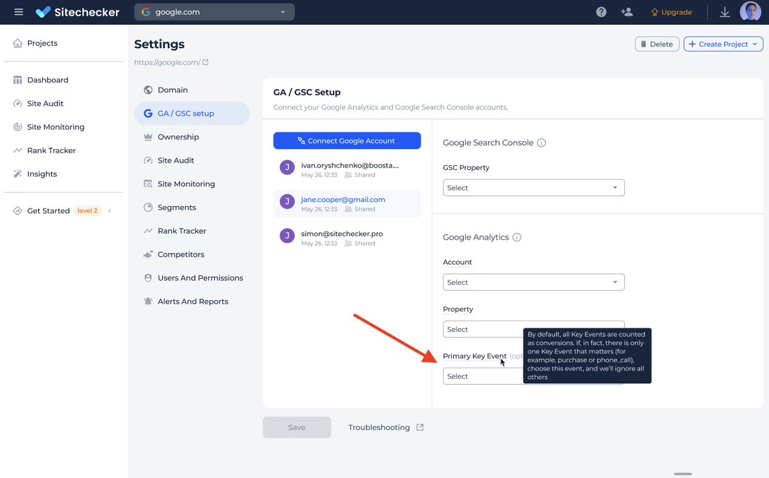This screenshot has height=478, width=769.
Task: Select the Ownership settings tab
Action: coord(192,137)
